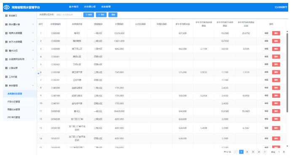Image resolution: width=292 pixels, height=158 pixels.
Task: Collapse the sidebar using the small blue handle
Action: coord(38,73)
